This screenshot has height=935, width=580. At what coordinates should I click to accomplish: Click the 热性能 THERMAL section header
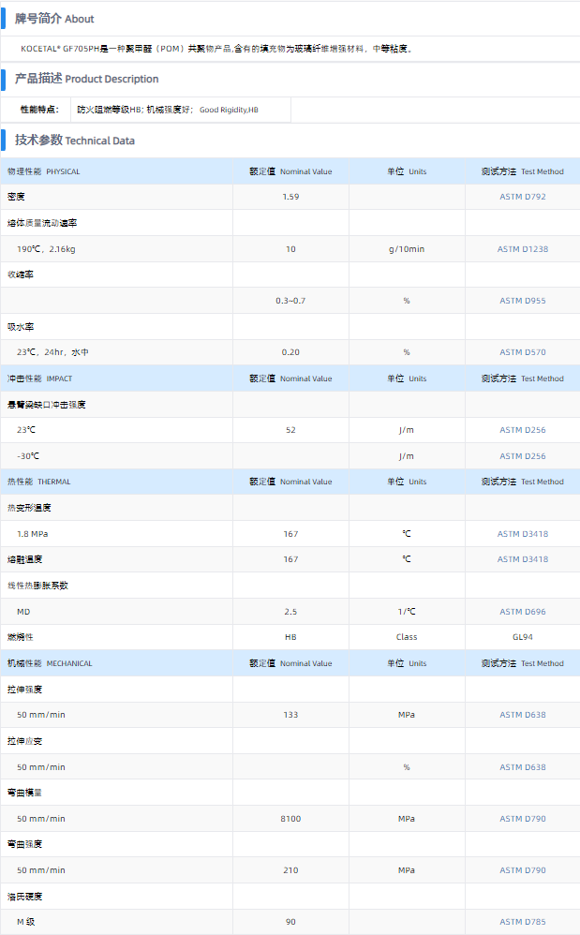[39, 482]
